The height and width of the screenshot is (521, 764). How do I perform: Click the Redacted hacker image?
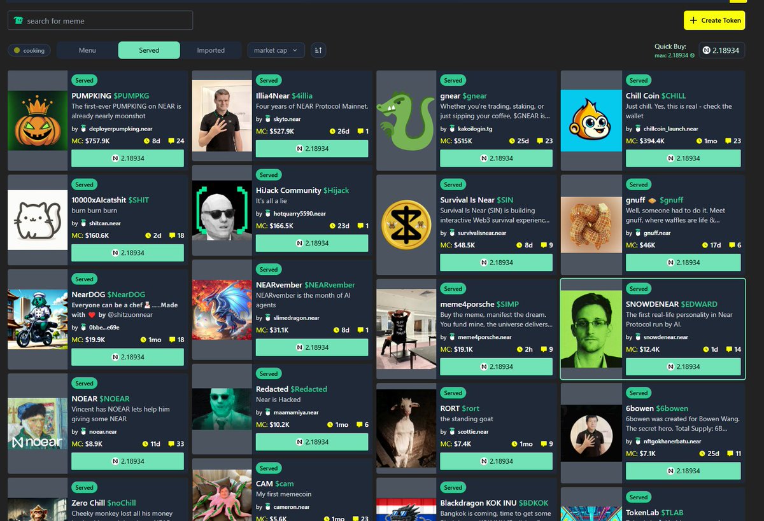[x=222, y=409]
